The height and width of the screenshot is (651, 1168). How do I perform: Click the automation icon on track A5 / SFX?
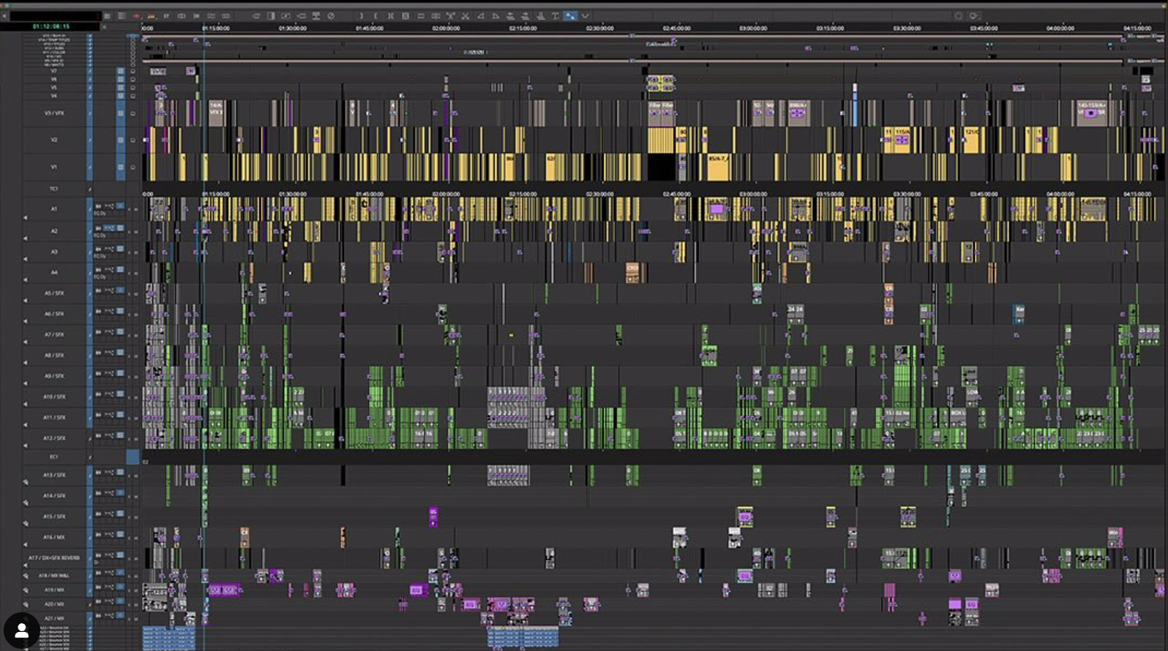pyautogui.click(x=109, y=290)
